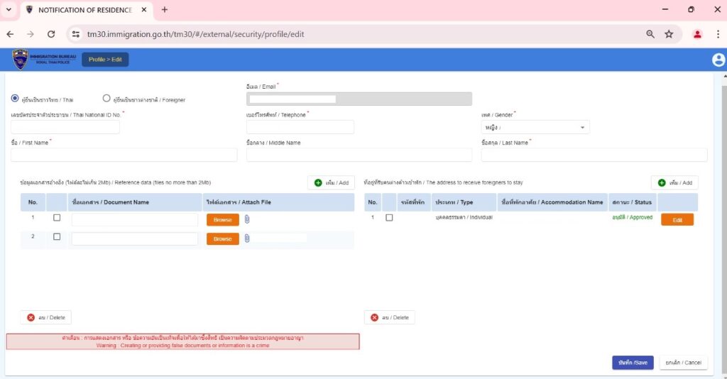Open the tab search chevron
The width and height of the screenshot is (727, 379).
(9, 10)
